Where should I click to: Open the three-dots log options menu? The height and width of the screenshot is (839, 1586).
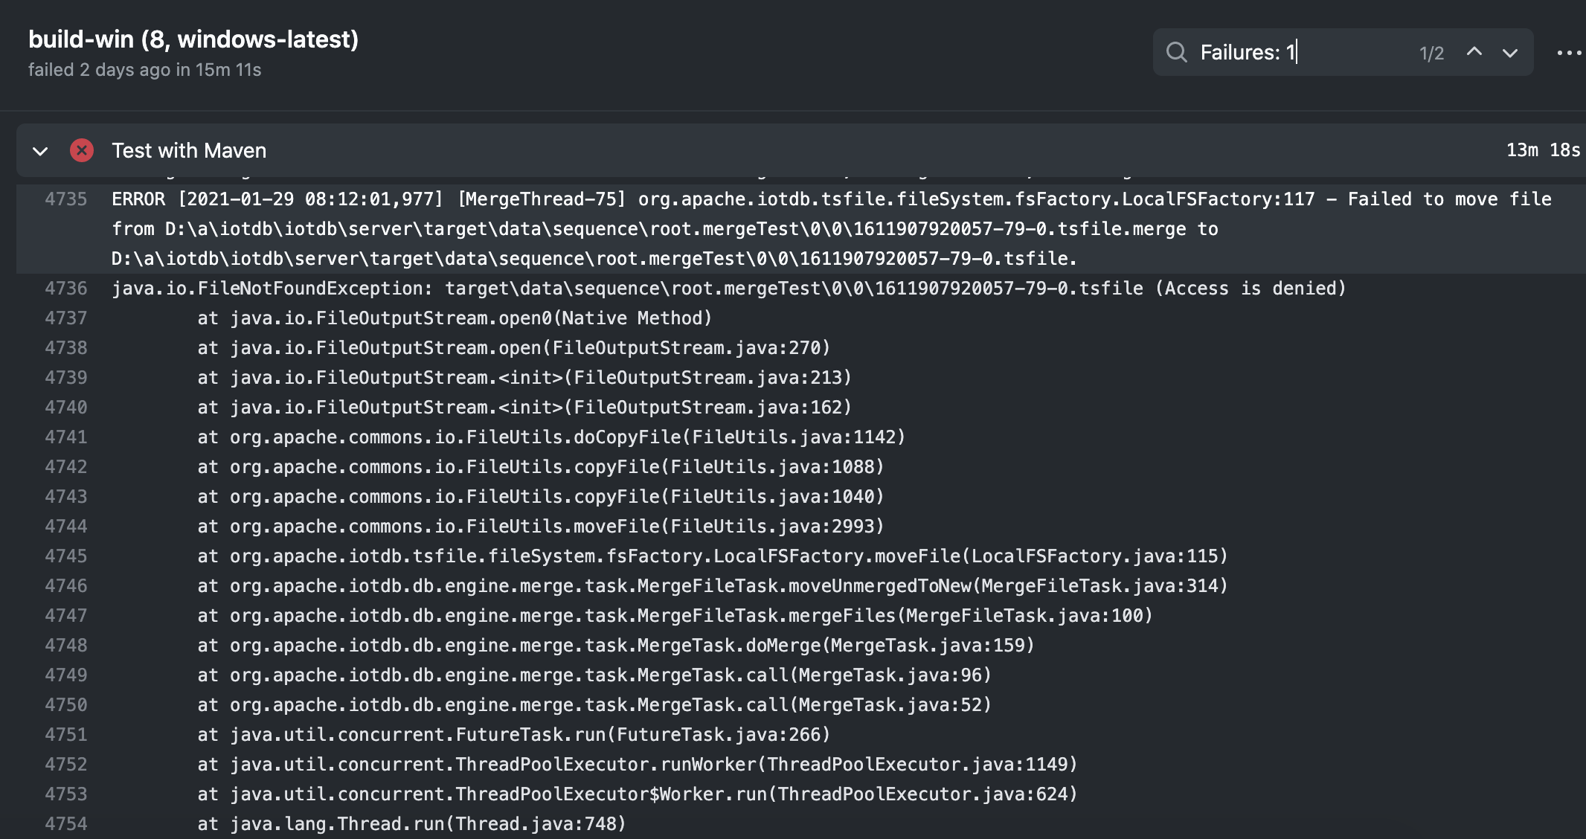(1569, 53)
